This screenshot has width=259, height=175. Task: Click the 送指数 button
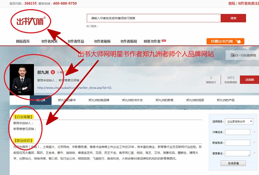click(249, 80)
